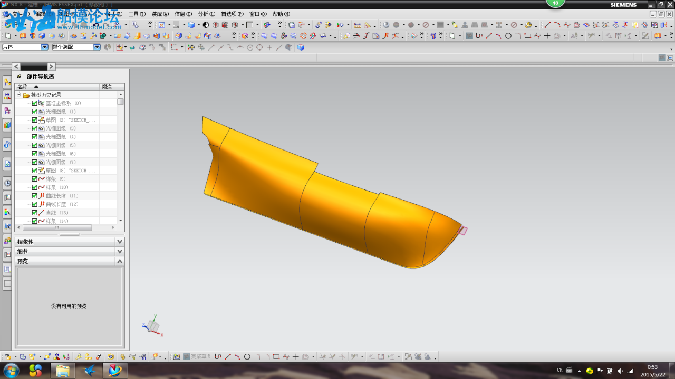Click the snap point circle-center icon
Screen dimensions: 675x379
(250, 47)
